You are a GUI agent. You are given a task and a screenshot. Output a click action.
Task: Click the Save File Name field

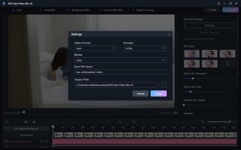tap(120, 72)
